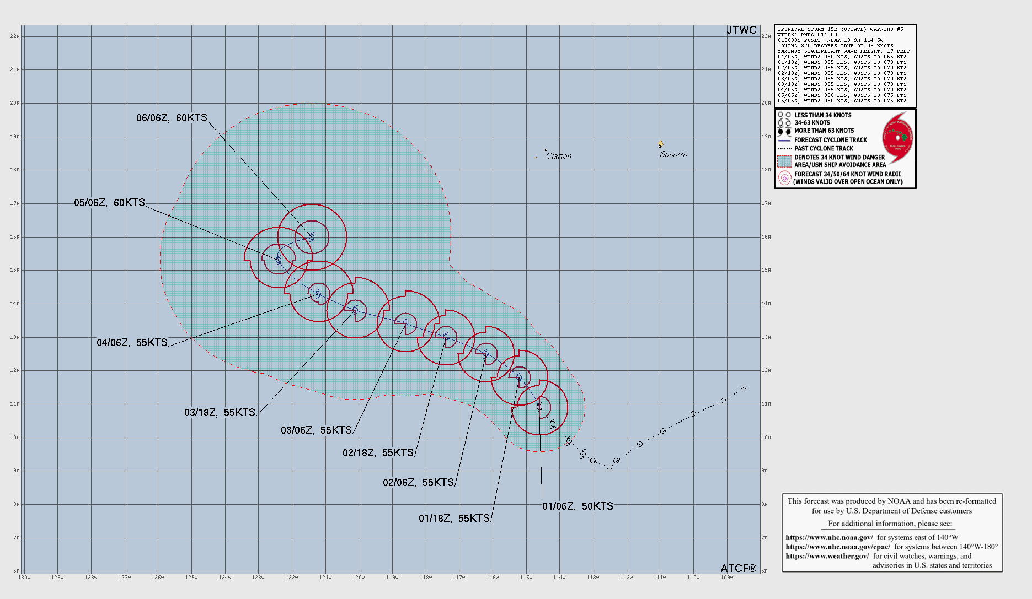
Task: Click the pink wind radii legend icon
Action: tap(784, 178)
